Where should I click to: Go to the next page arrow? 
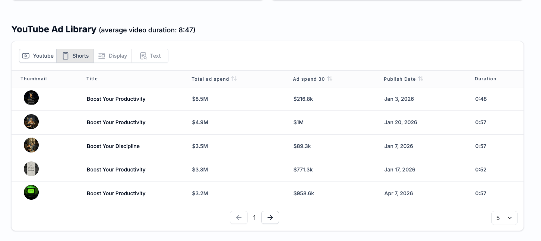pyautogui.click(x=270, y=218)
